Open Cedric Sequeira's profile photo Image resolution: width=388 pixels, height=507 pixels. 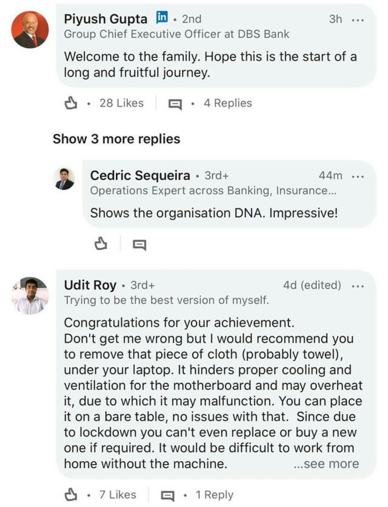click(x=64, y=179)
